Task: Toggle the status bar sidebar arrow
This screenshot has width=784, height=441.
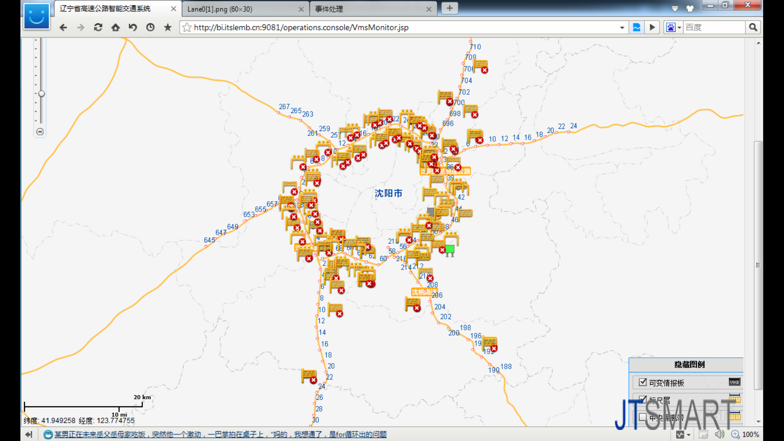Action: click(x=29, y=434)
